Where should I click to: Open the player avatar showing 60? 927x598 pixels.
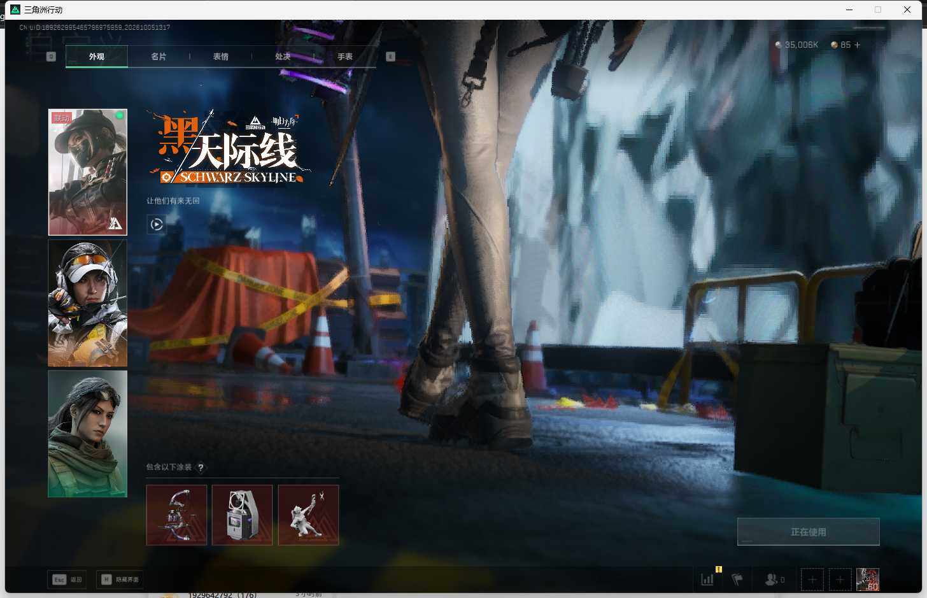coord(868,580)
